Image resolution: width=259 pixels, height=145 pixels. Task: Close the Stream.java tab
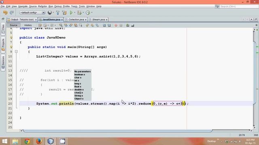click(x=106, y=20)
